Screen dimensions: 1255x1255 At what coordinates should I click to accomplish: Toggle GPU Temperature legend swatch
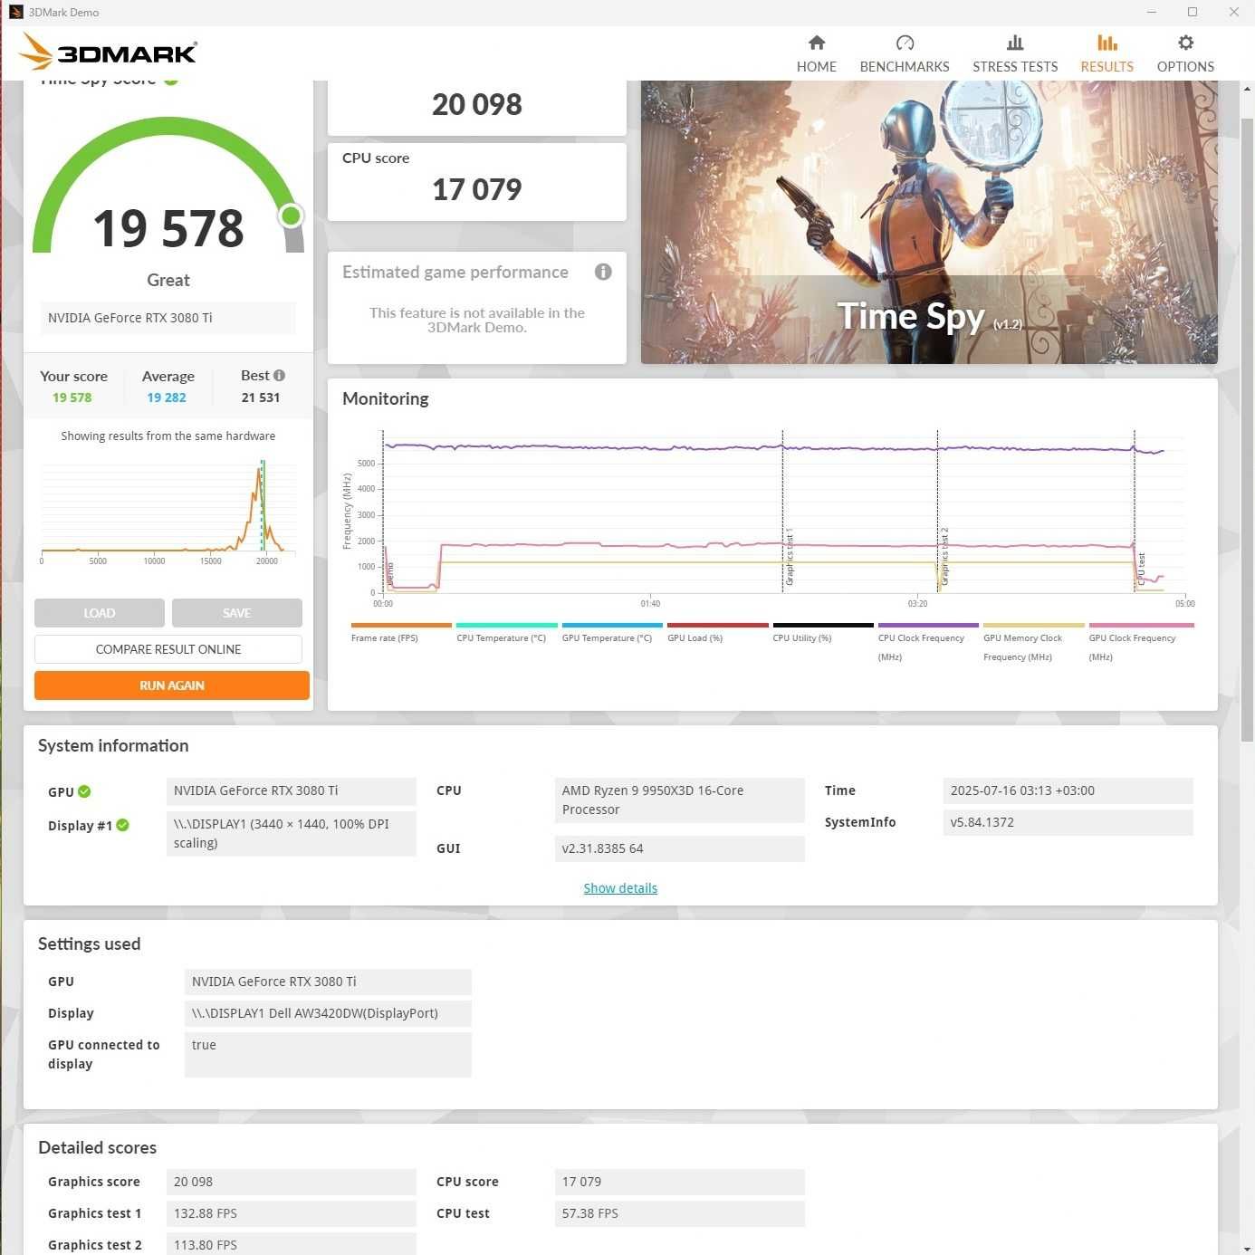(612, 625)
